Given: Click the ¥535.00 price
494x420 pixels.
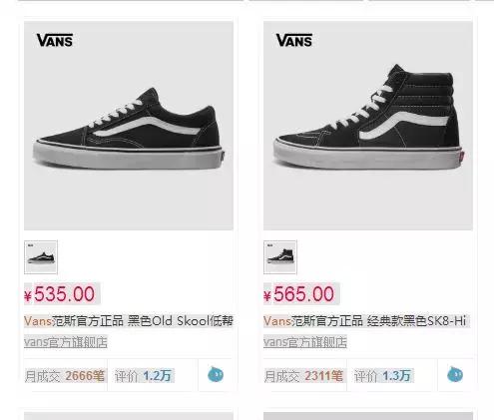Looking at the screenshot, I should (60, 294).
